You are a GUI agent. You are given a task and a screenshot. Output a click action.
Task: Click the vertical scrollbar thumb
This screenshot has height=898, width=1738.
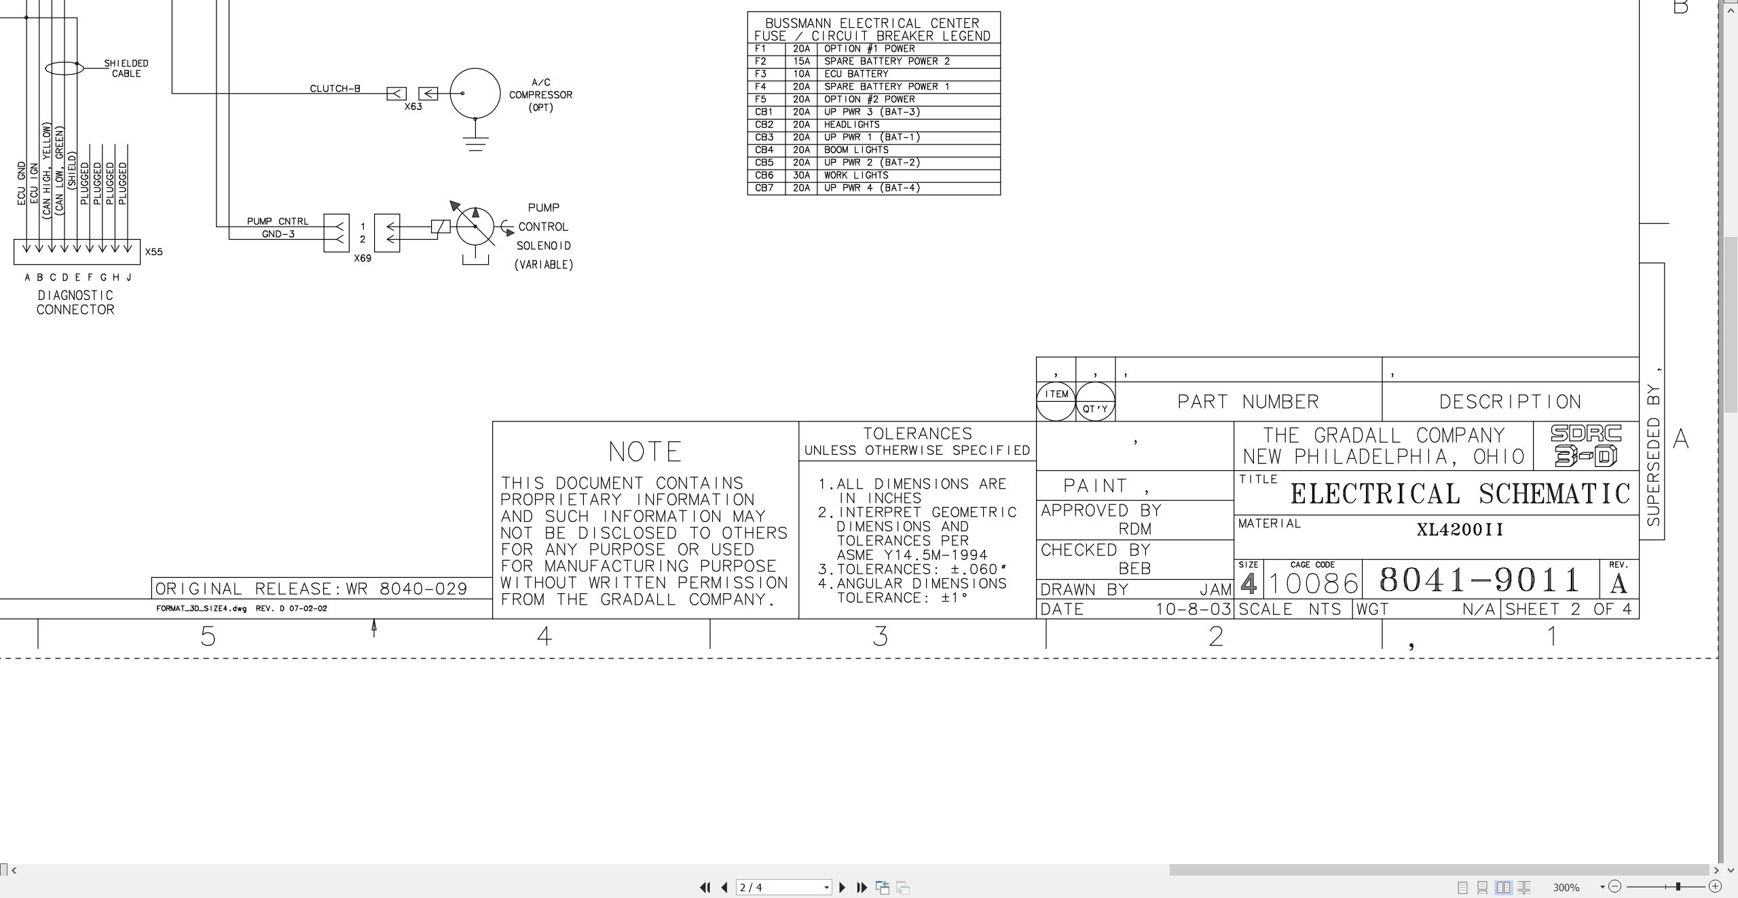click(x=1732, y=324)
